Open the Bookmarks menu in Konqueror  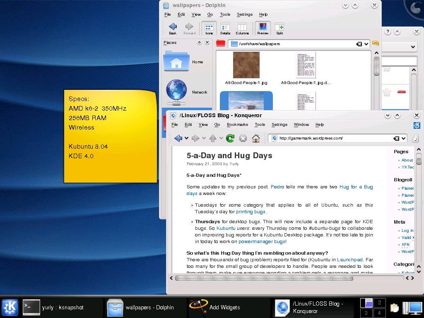click(237, 125)
